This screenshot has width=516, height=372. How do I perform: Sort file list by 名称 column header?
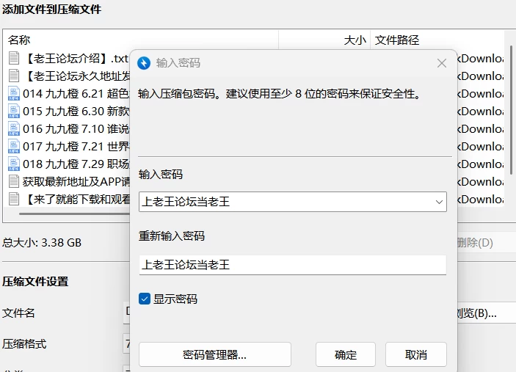[142, 40]
